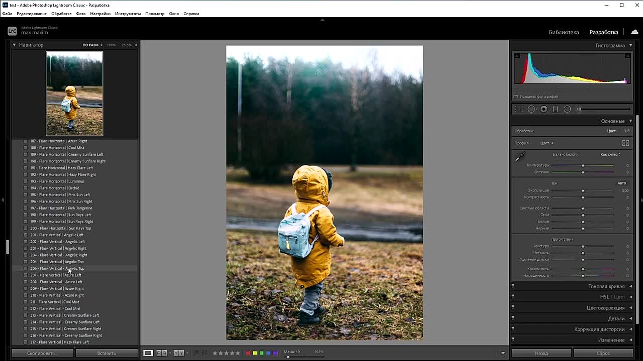Switch to Loupe view mode
643x361 pixels.
[148, 353]
